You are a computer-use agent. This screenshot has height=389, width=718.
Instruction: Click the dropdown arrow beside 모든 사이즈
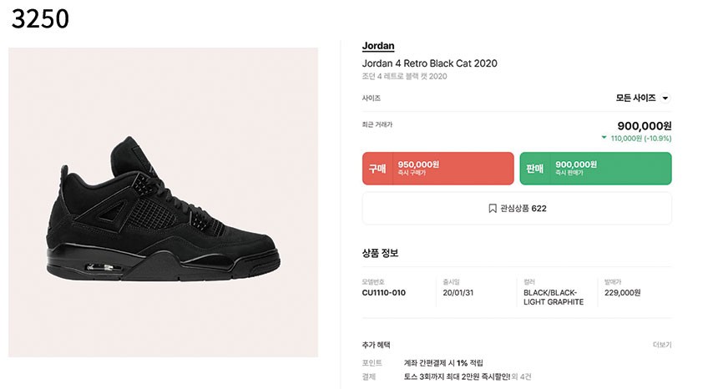pos(665,99)
